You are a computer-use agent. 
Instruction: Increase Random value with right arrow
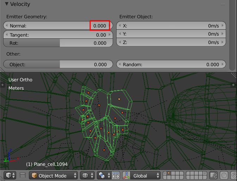(x=223, y=64)
